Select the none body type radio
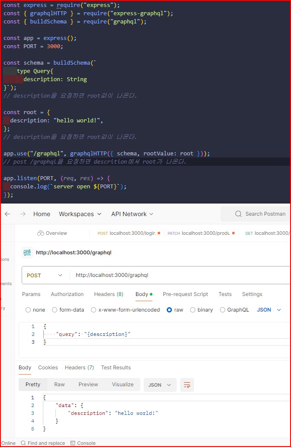The width and height of the screenshot is (291, 447). tap(28, 310)
